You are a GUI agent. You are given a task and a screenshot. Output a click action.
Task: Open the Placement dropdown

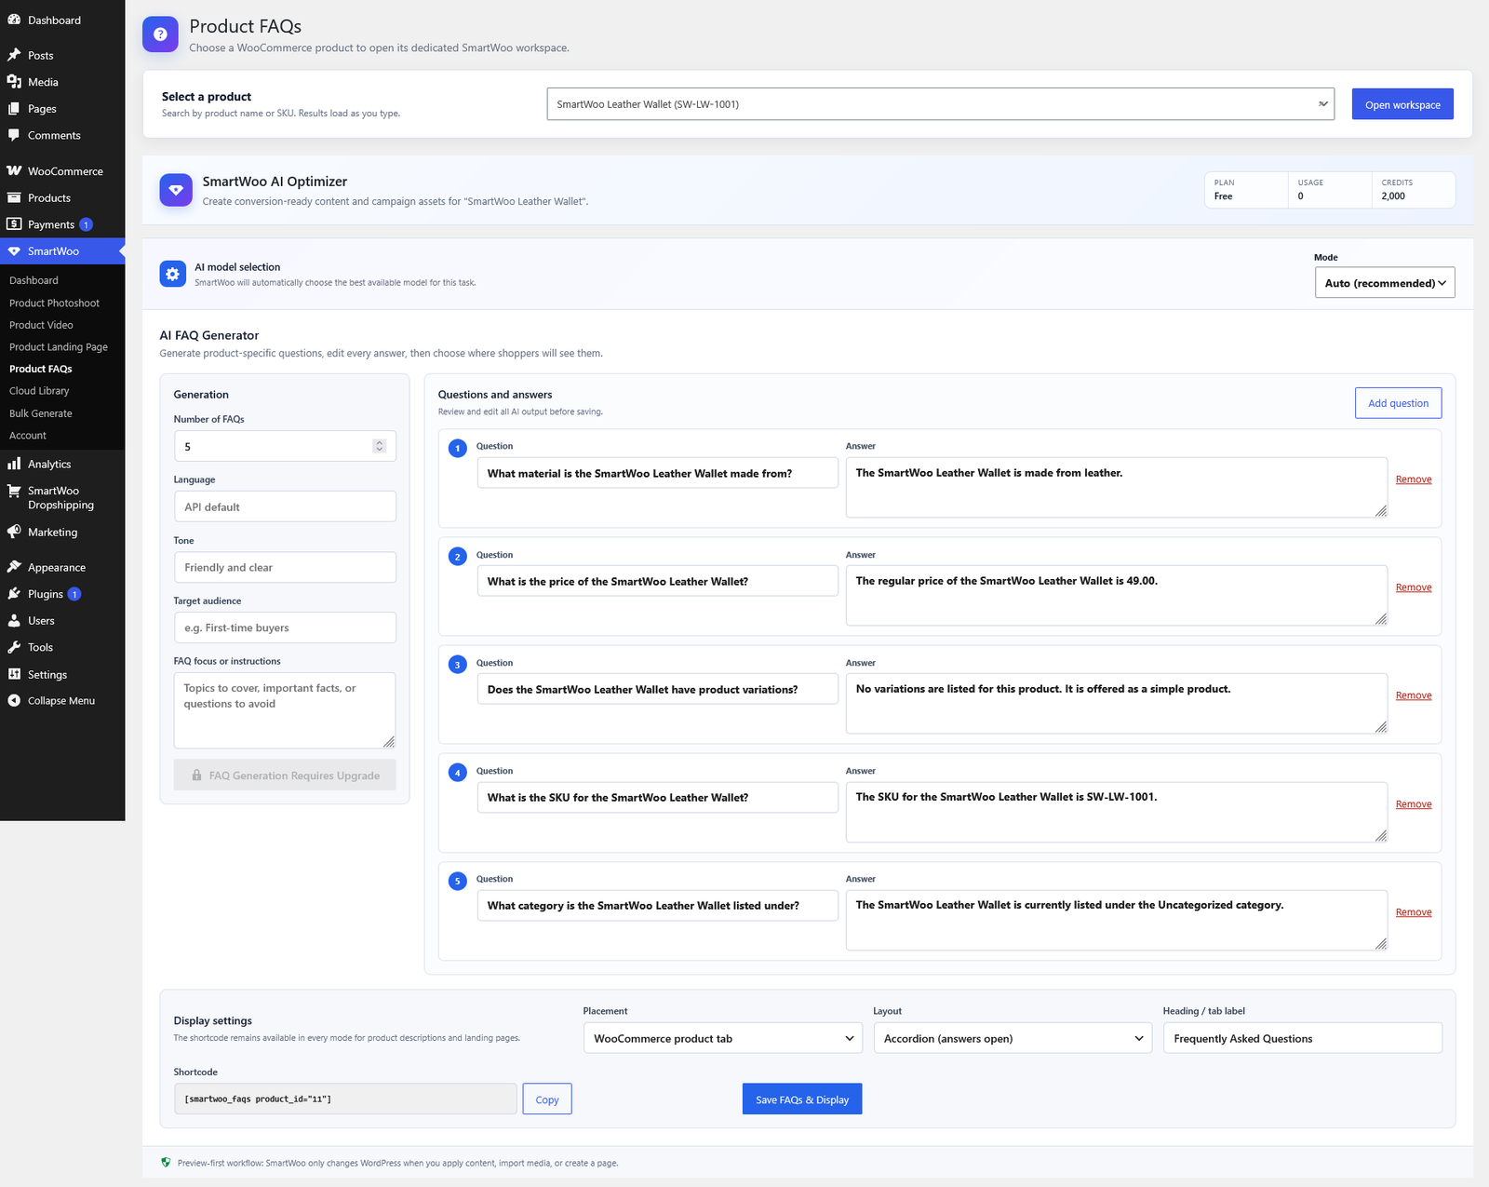click(x=724, y=1038)
